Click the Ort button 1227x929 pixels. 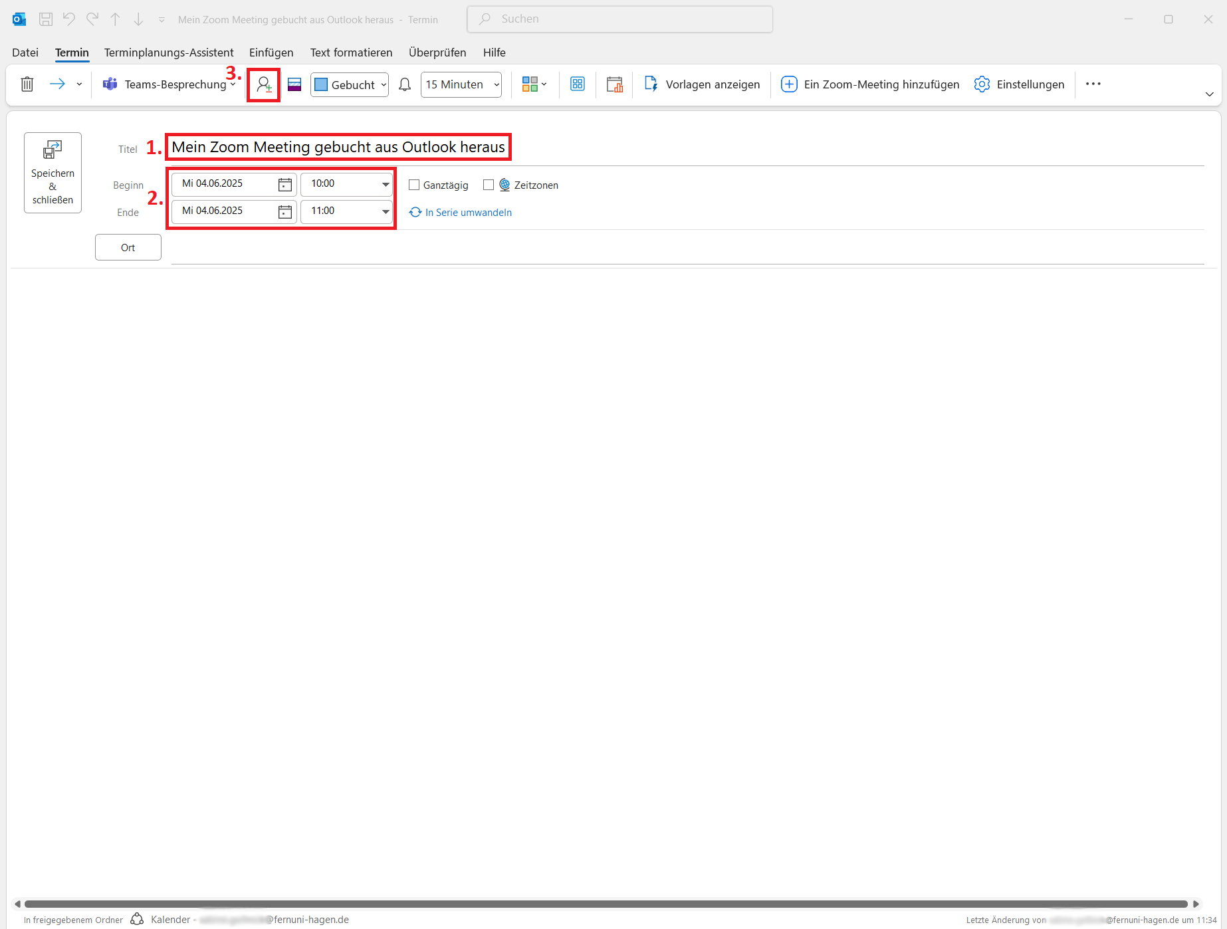click(128, 247)
